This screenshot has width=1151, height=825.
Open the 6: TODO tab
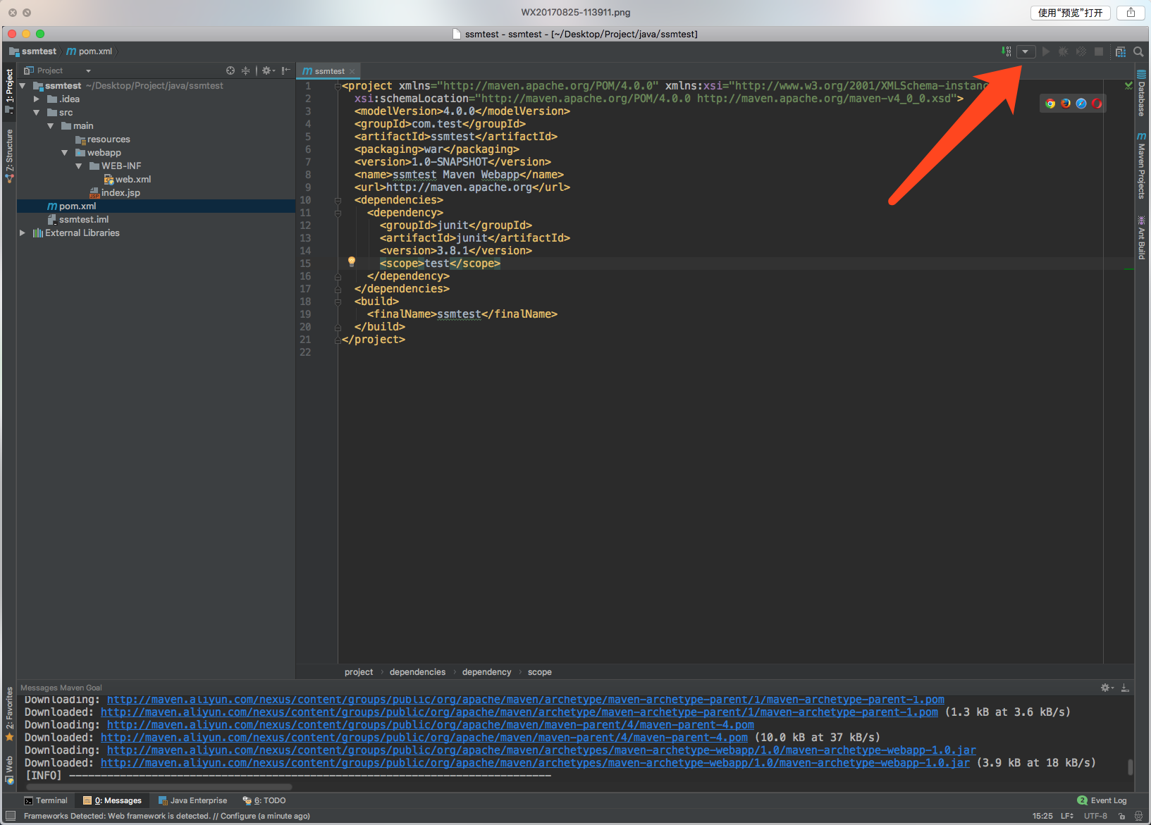click(265, 800)
